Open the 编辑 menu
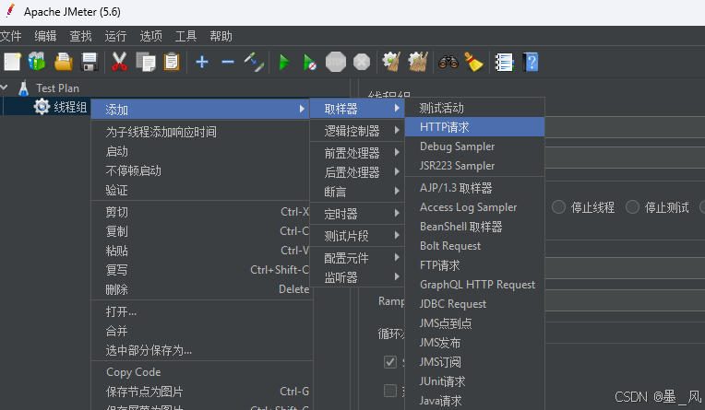This screenshot has height=410, width=705. pyautogui.click(x=45, y=36)
